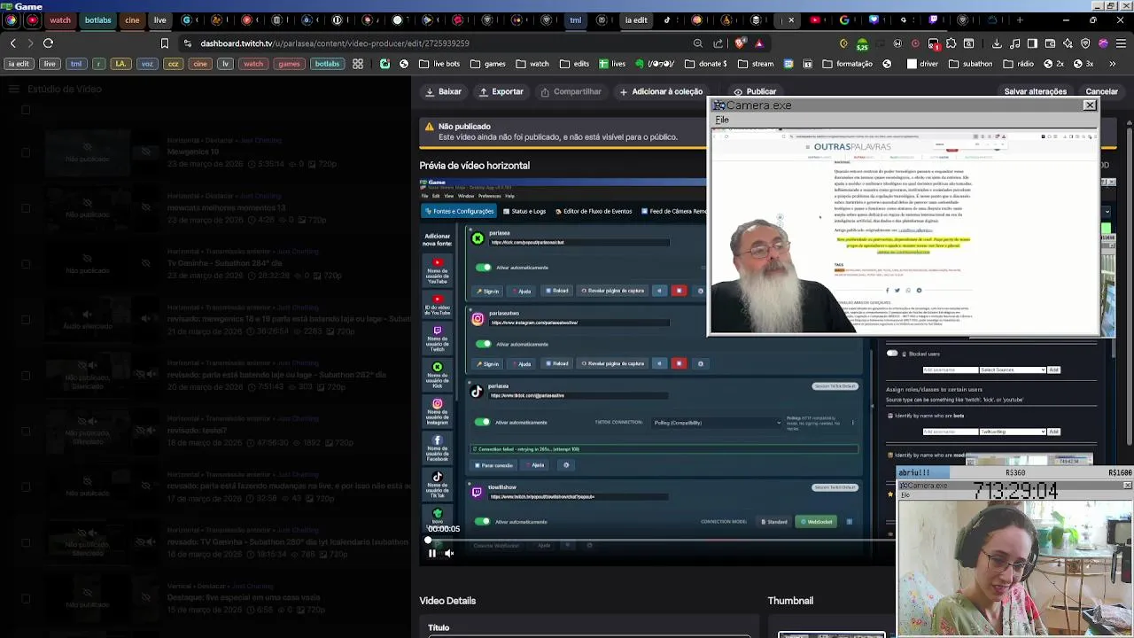The width and height of the screenshot is (1134, 638).
Task: Switch to the Status e Logs tab in the preview
Action: 524,211
